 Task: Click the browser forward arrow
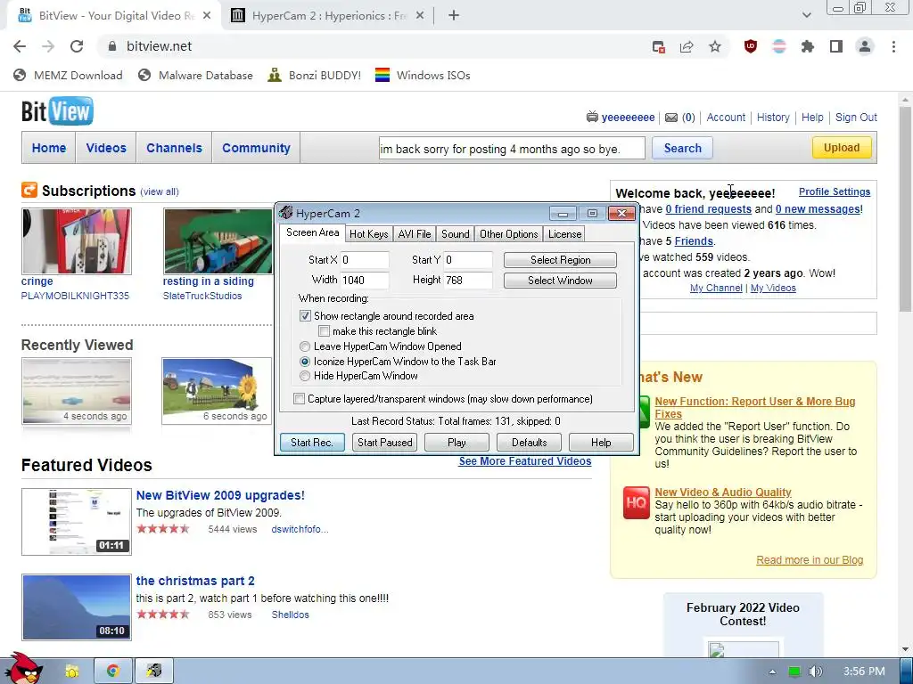click(x=48, y=46)
